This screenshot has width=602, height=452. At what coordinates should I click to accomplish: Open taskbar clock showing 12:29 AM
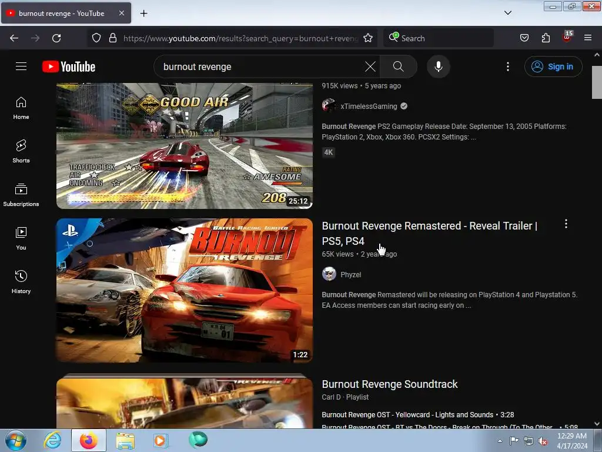[x=571, y=441]
